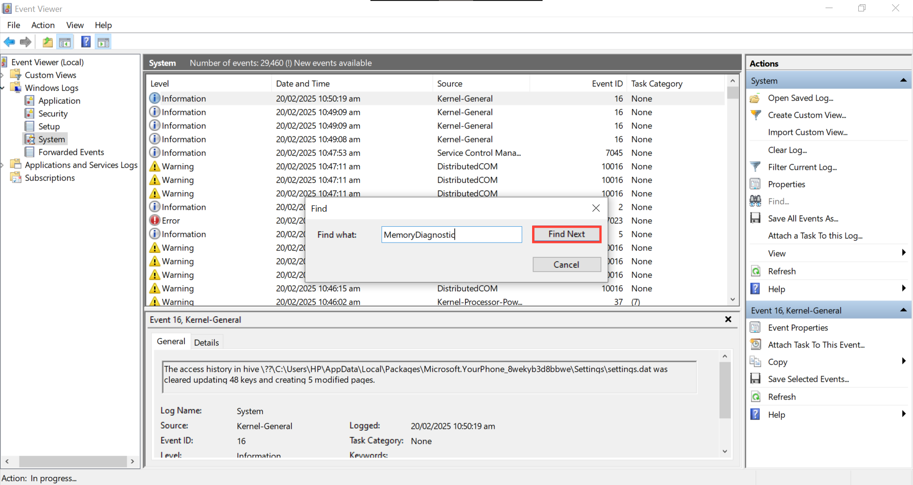Click the Copy icon in Actions pane
The height and width of the screenshot is (485, 913).
755,361
